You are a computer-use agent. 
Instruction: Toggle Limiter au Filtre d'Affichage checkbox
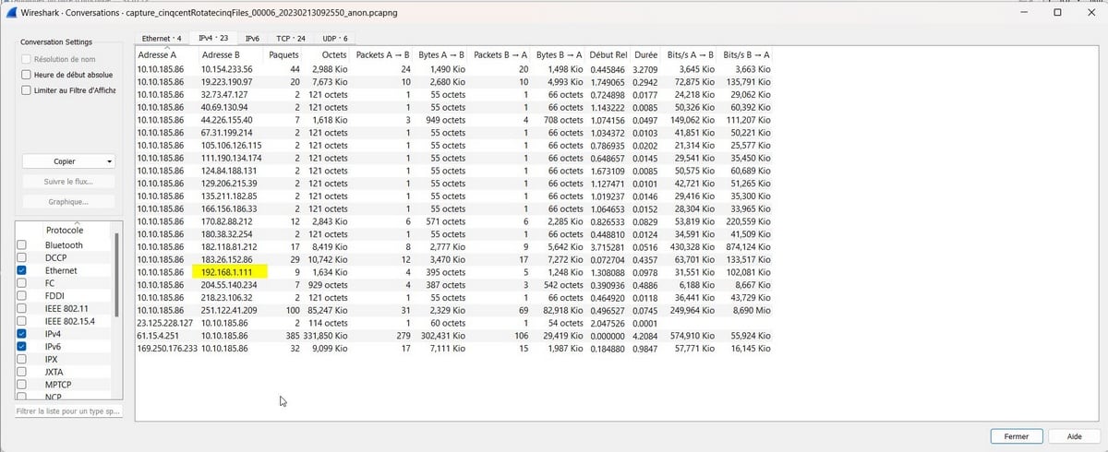coord(27,90)
